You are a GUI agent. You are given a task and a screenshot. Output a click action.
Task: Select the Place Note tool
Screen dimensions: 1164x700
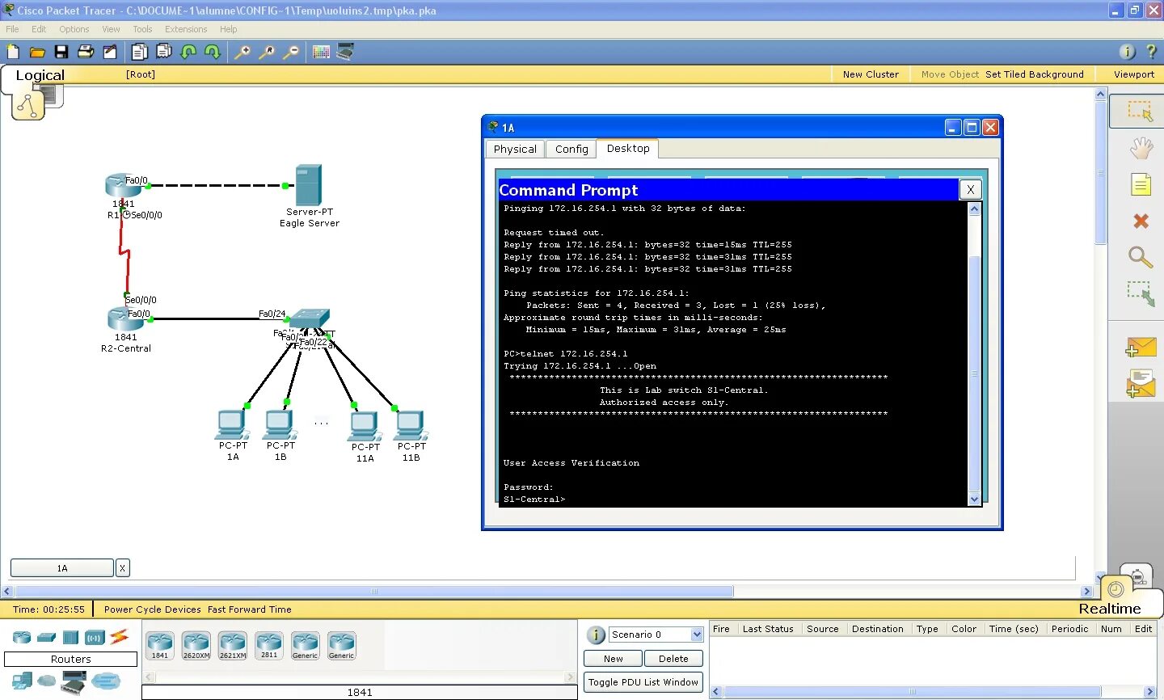coord(1141,185)
